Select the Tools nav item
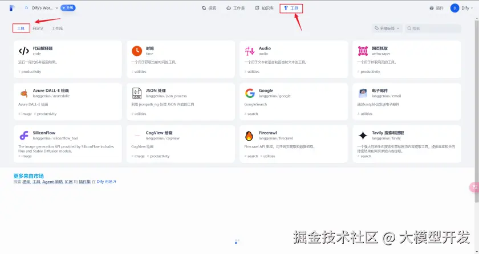This screenshot has width=479, height=254. point(291,8)
